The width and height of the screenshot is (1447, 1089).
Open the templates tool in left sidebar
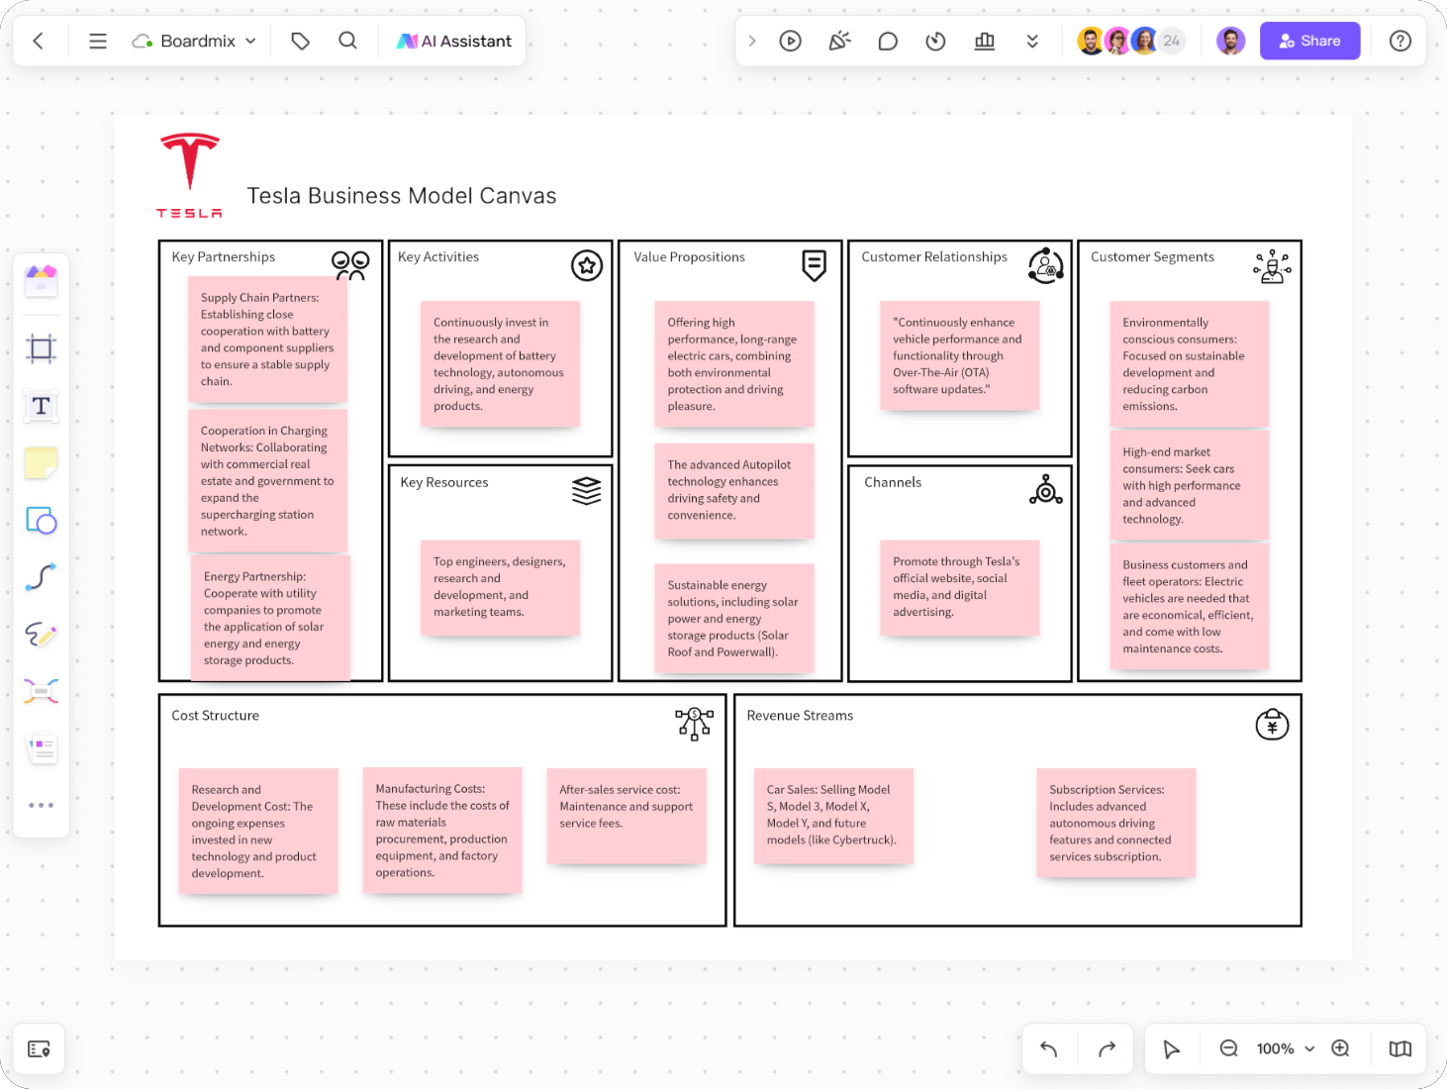42,281
